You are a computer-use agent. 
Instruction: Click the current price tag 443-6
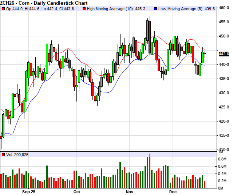[224, 54]
